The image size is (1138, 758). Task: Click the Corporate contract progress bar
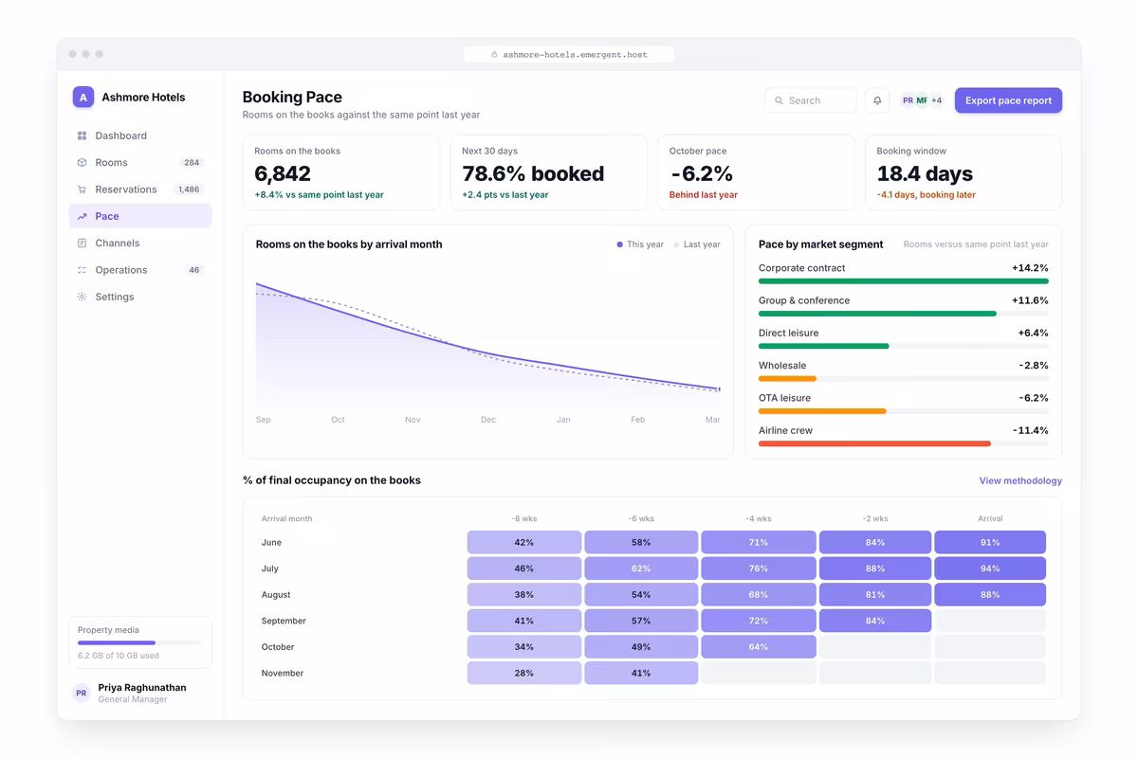pyautogui.click(x=904, y=281)
